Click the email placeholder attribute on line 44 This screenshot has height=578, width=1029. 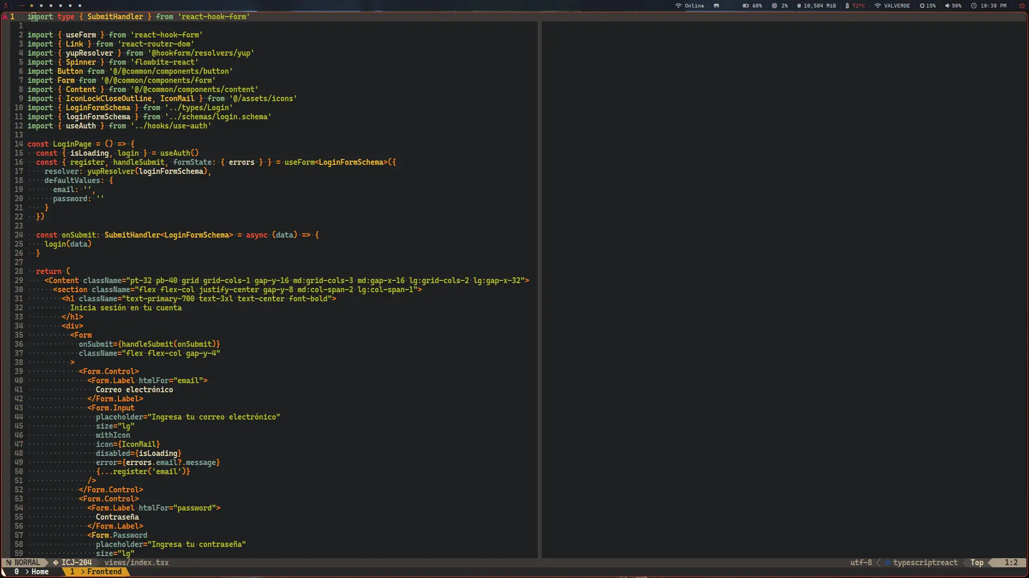click(188, 417)
